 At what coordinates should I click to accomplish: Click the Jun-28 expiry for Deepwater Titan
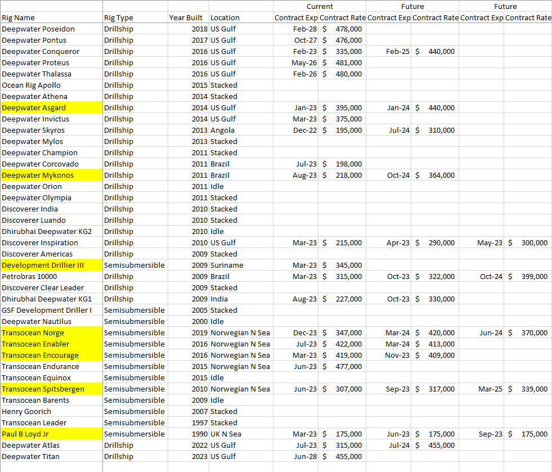(296, 457)
